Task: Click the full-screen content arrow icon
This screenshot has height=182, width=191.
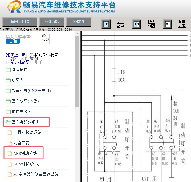Action: 168,24
